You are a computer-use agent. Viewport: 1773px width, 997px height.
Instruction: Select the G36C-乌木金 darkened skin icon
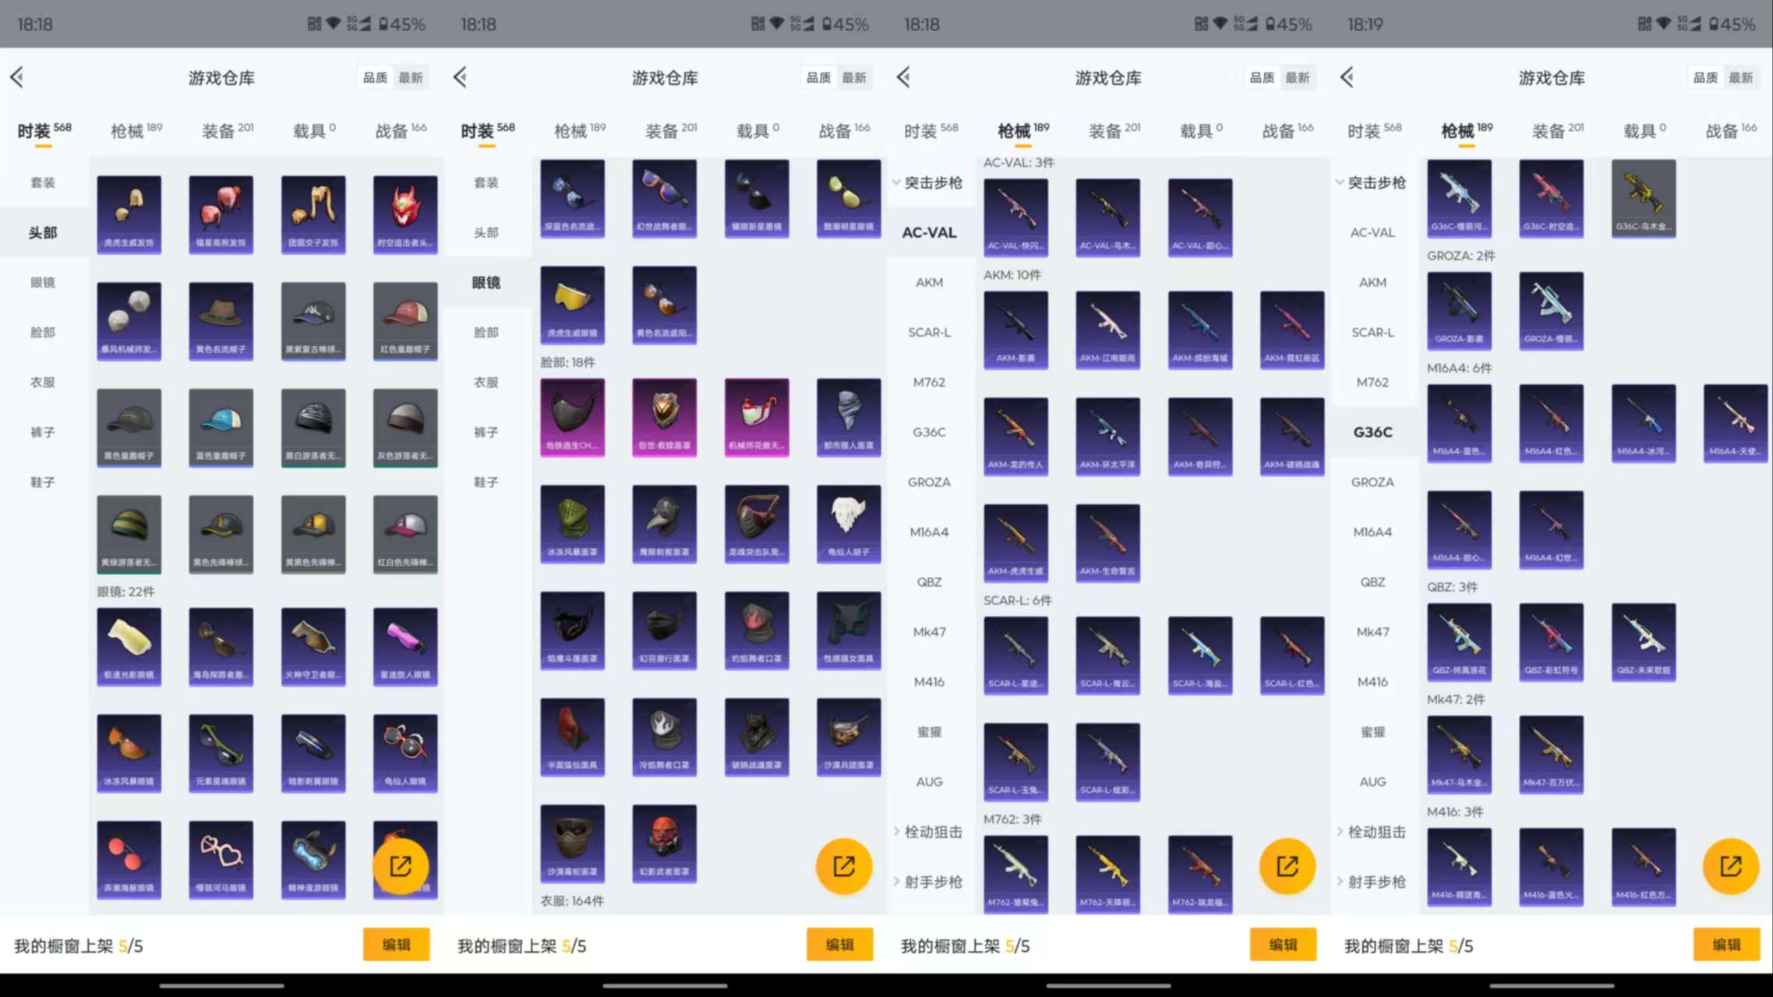1643,199
